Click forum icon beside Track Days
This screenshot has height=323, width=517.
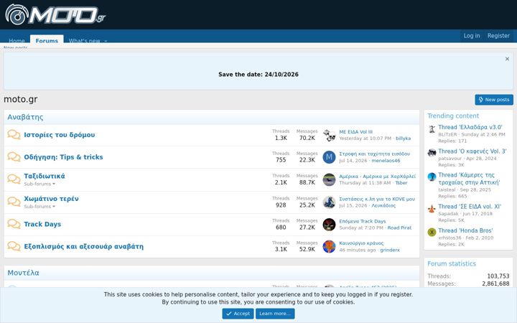(14, 224)
